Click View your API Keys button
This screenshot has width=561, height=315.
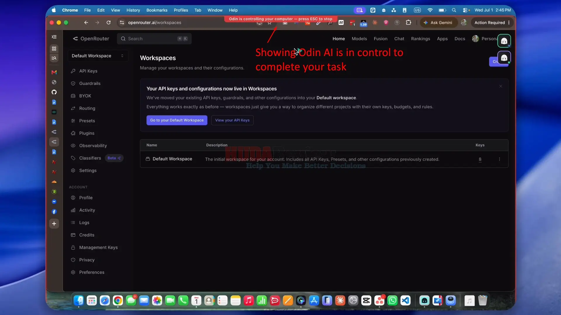(x=232, y=120)
